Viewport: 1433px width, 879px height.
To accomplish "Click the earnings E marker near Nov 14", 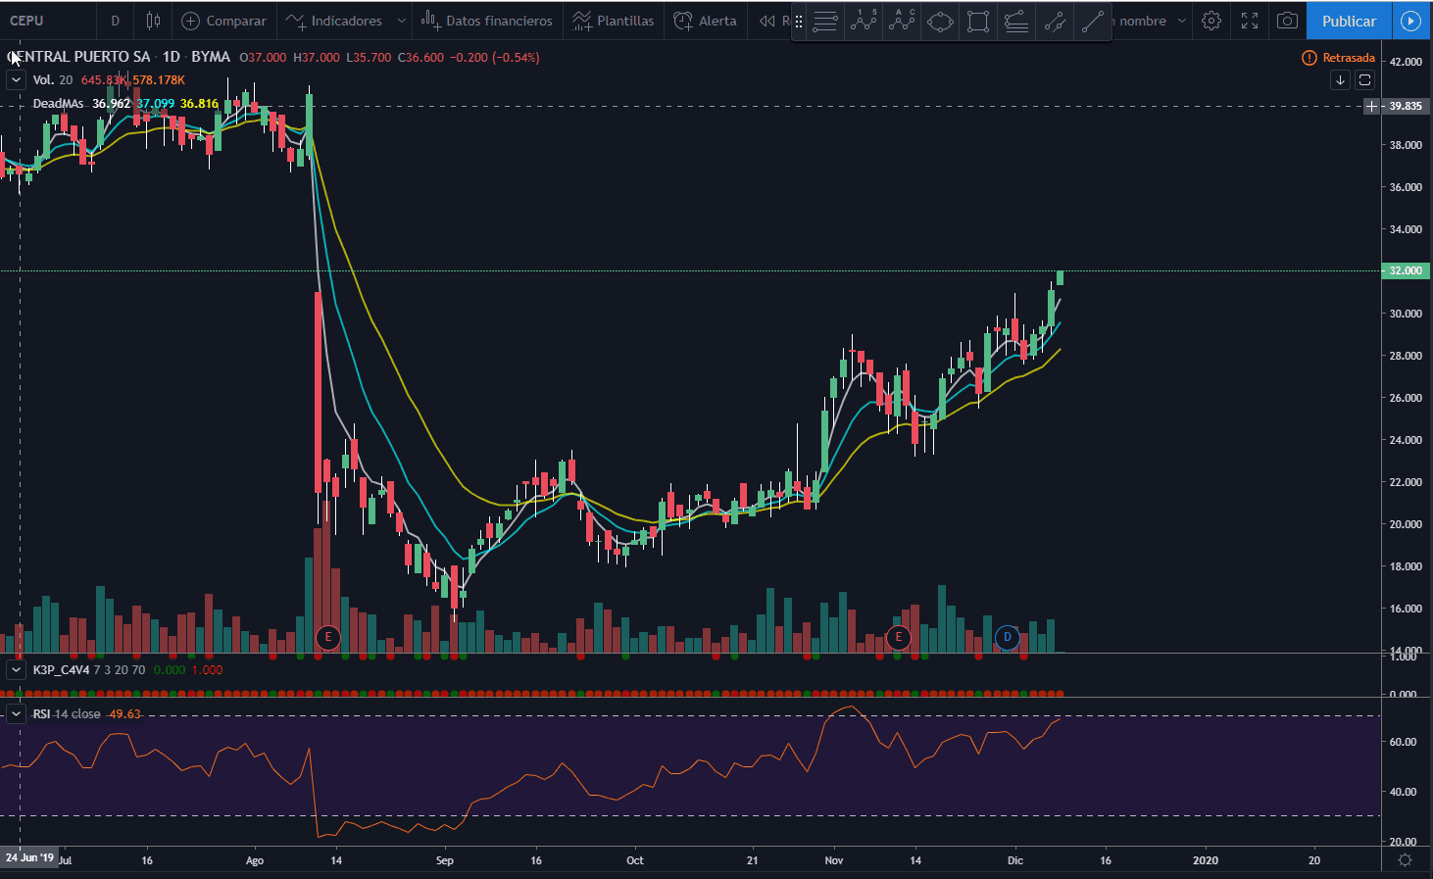I will point(898,638).
